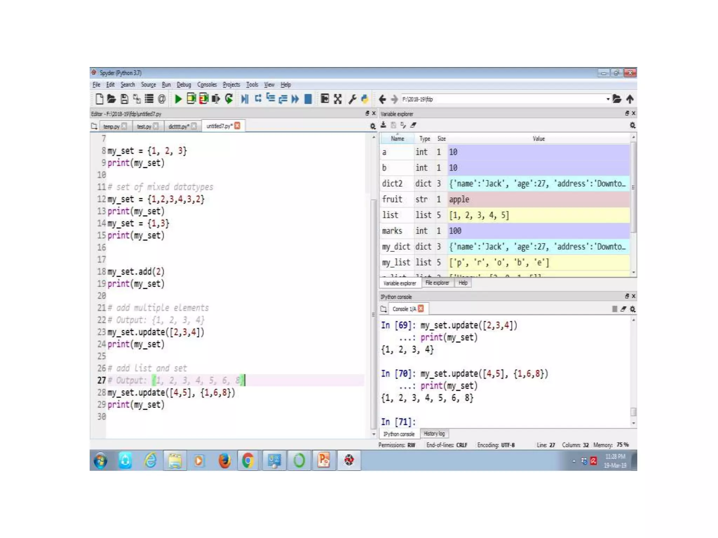Open Preferences with the wrench icon
Viewport: 718px width, 538px height.
(x=352, y=99)
